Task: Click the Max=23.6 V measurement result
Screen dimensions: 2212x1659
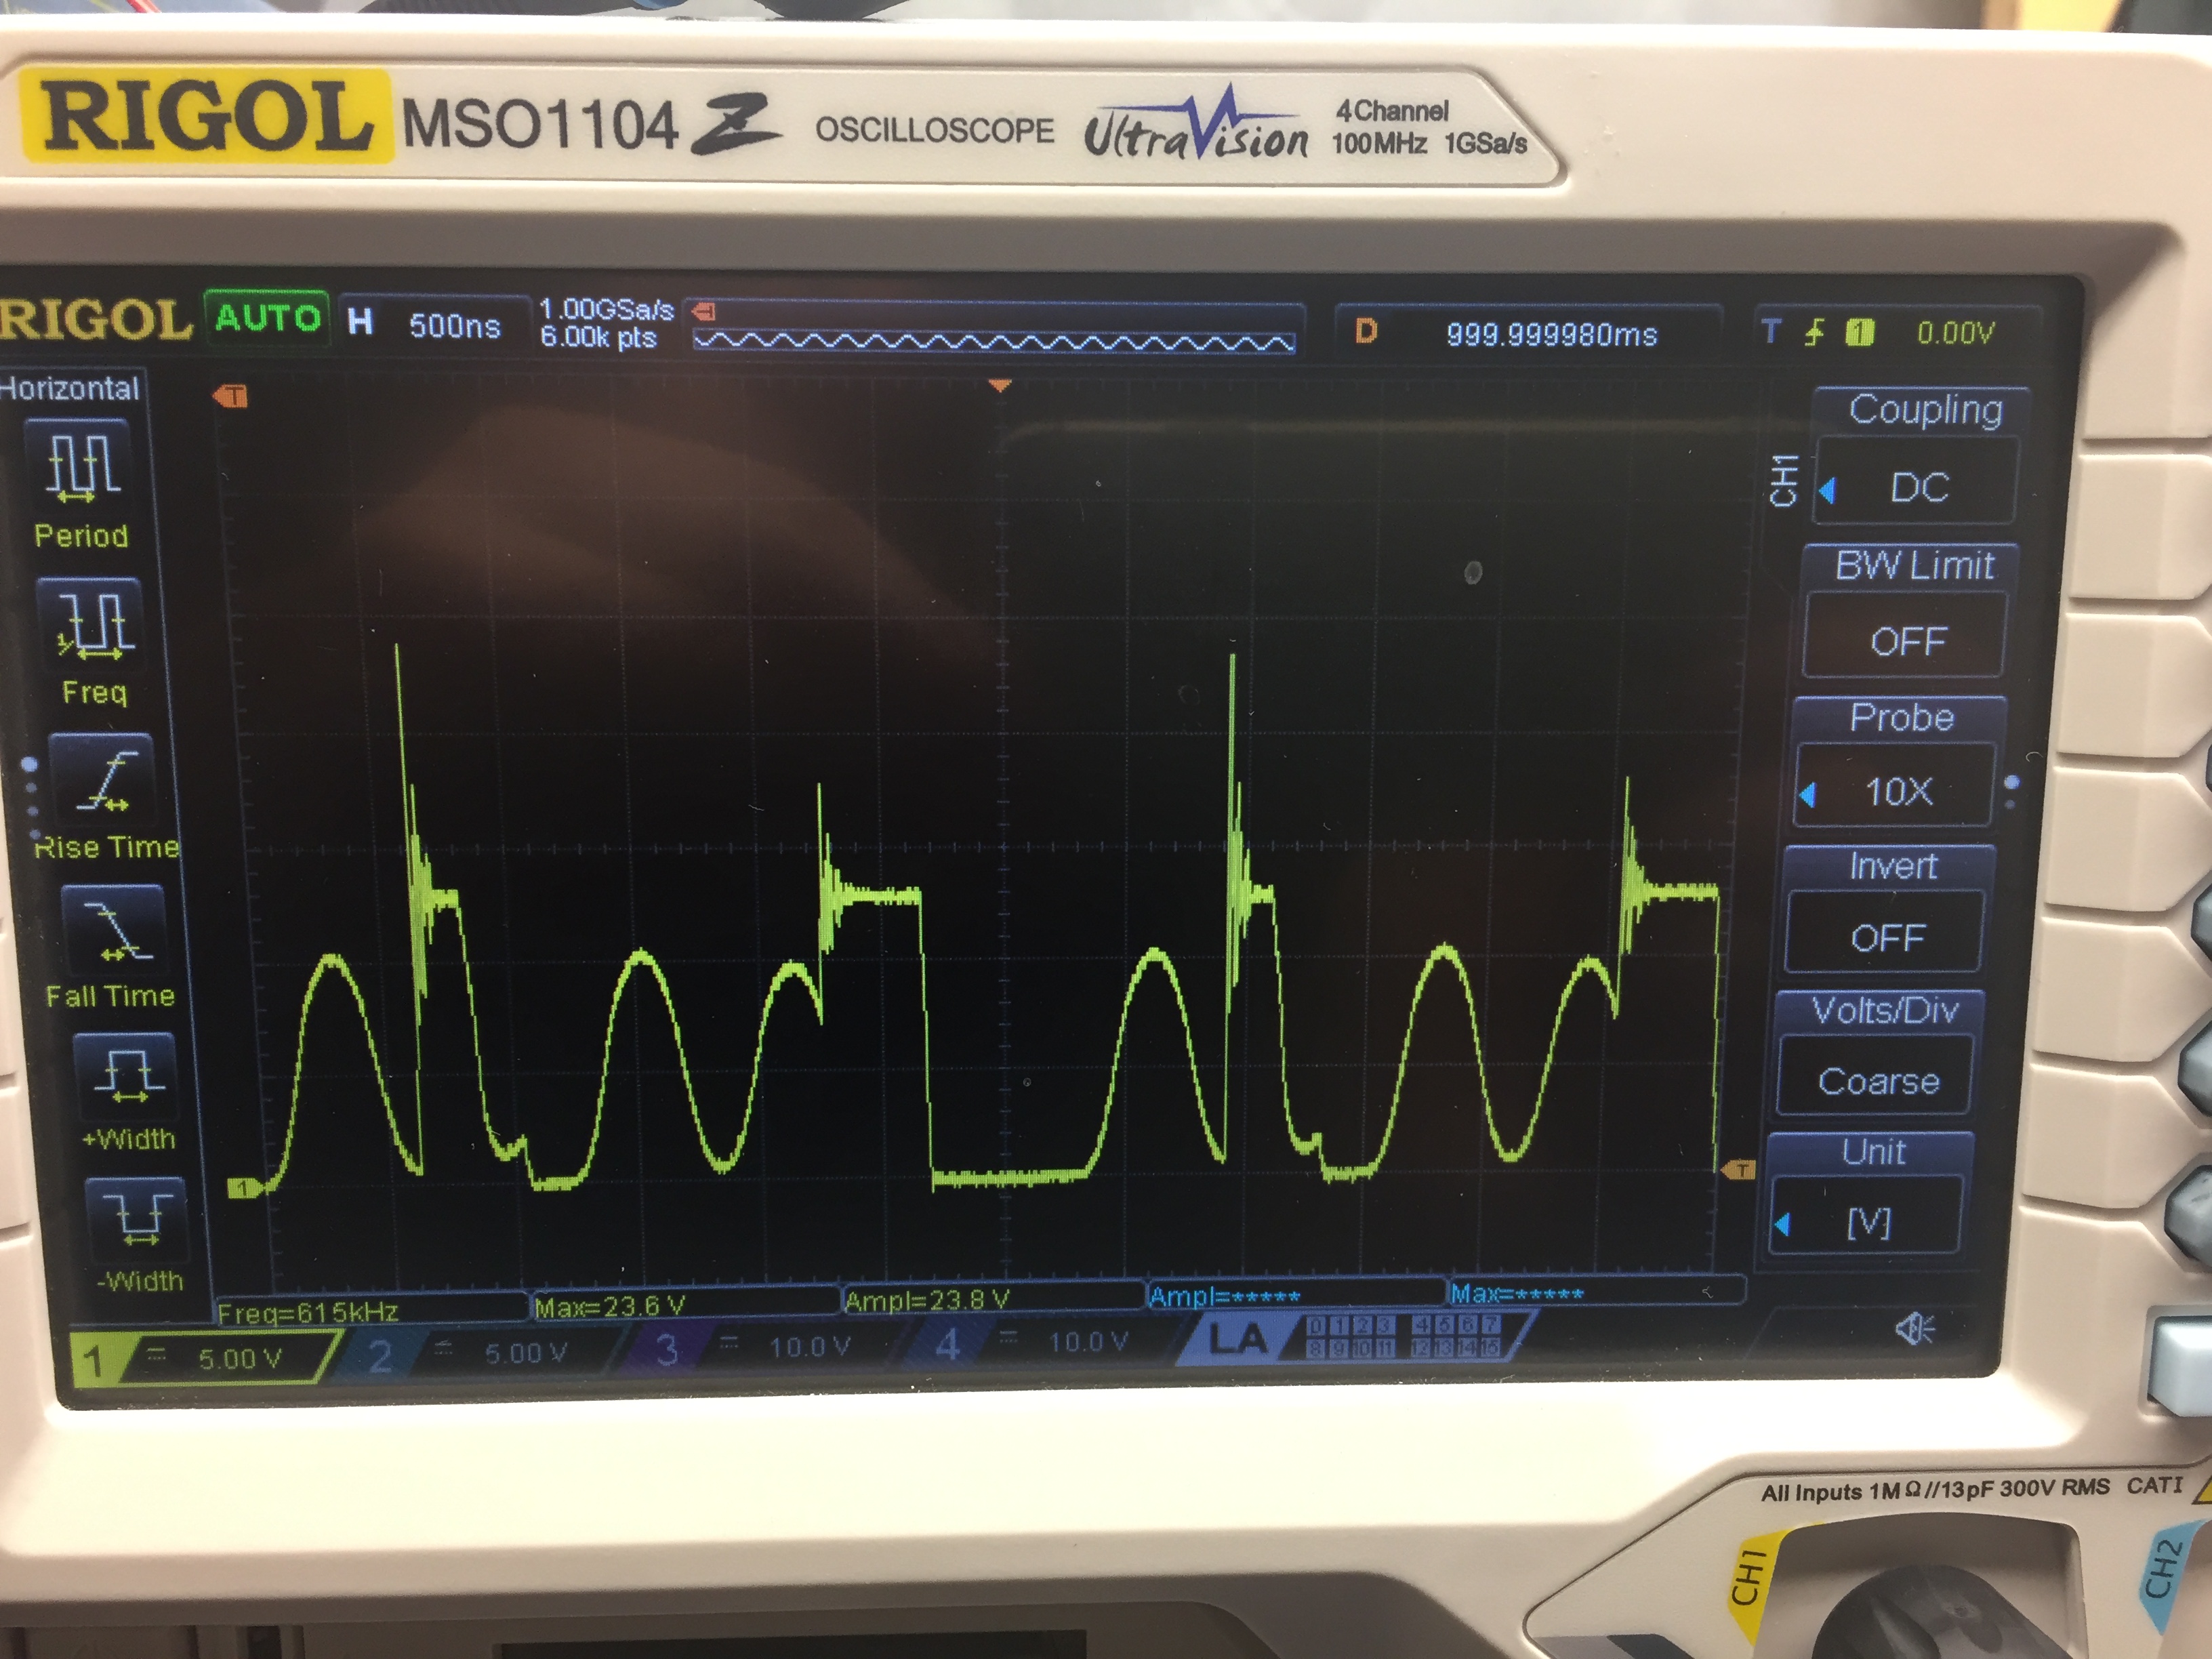Action: (x=610, y=1306)
